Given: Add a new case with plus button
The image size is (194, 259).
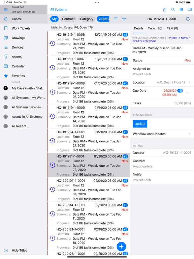Looking at the screenshot, I should 121,247.
